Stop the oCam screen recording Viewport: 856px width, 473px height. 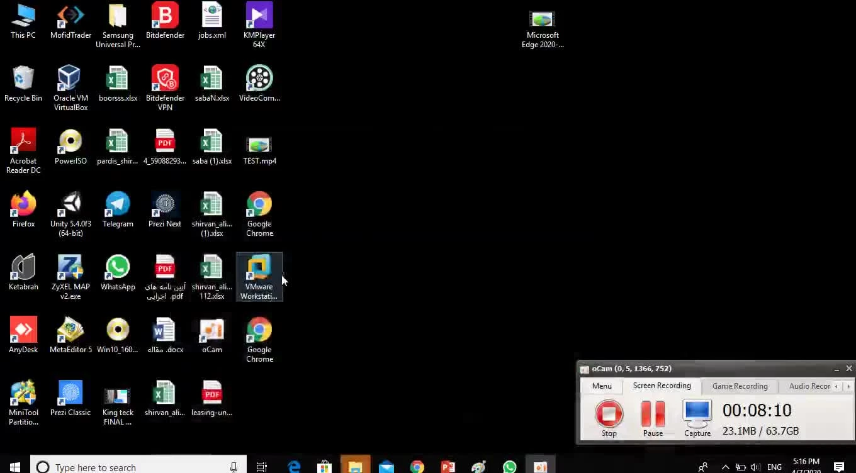[609, 418]
